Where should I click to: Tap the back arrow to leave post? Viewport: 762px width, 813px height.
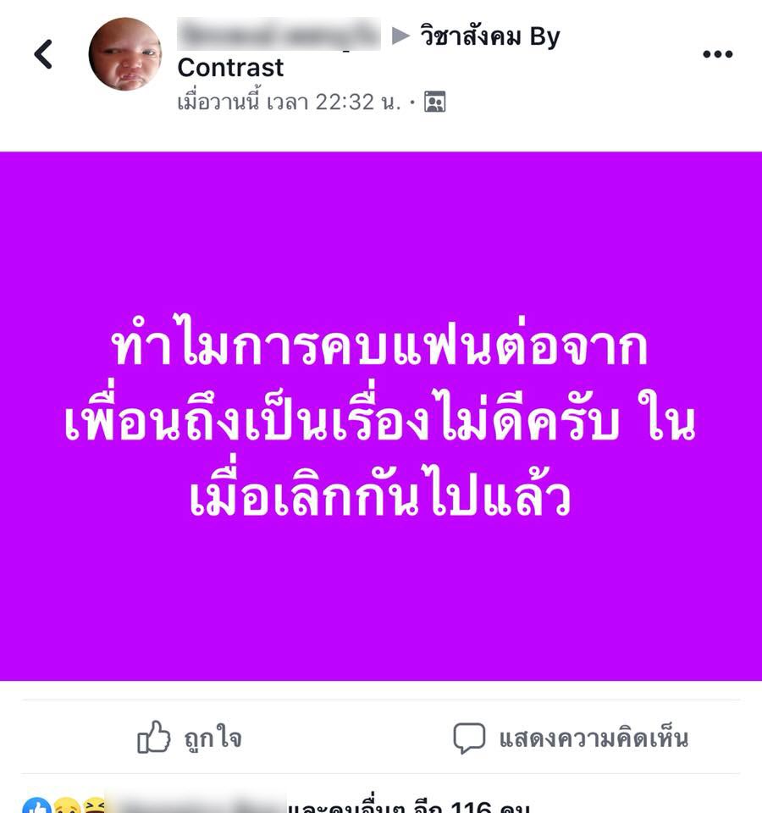click(43, 54)
